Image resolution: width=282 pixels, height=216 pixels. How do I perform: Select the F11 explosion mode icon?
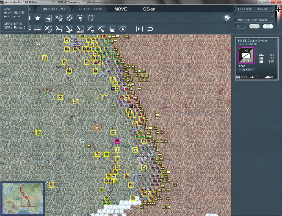pyautogui.click(x=112, y=29)
